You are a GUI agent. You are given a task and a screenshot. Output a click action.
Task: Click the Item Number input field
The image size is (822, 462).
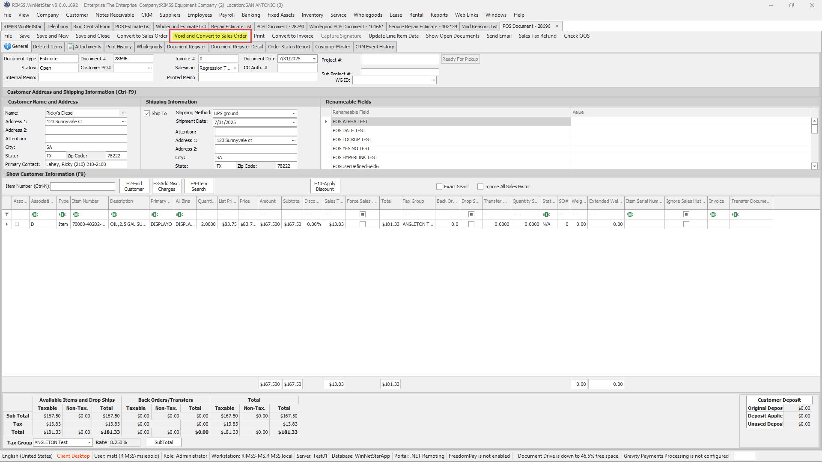[x=83, y=187]
